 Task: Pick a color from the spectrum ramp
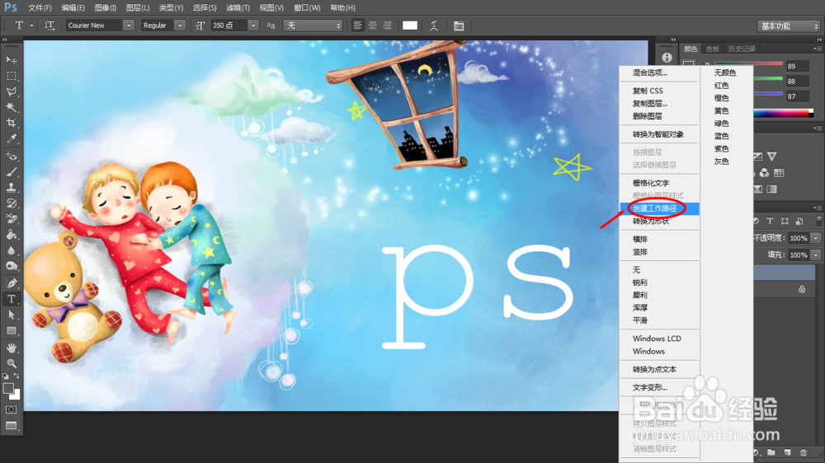tap(784, 113)
